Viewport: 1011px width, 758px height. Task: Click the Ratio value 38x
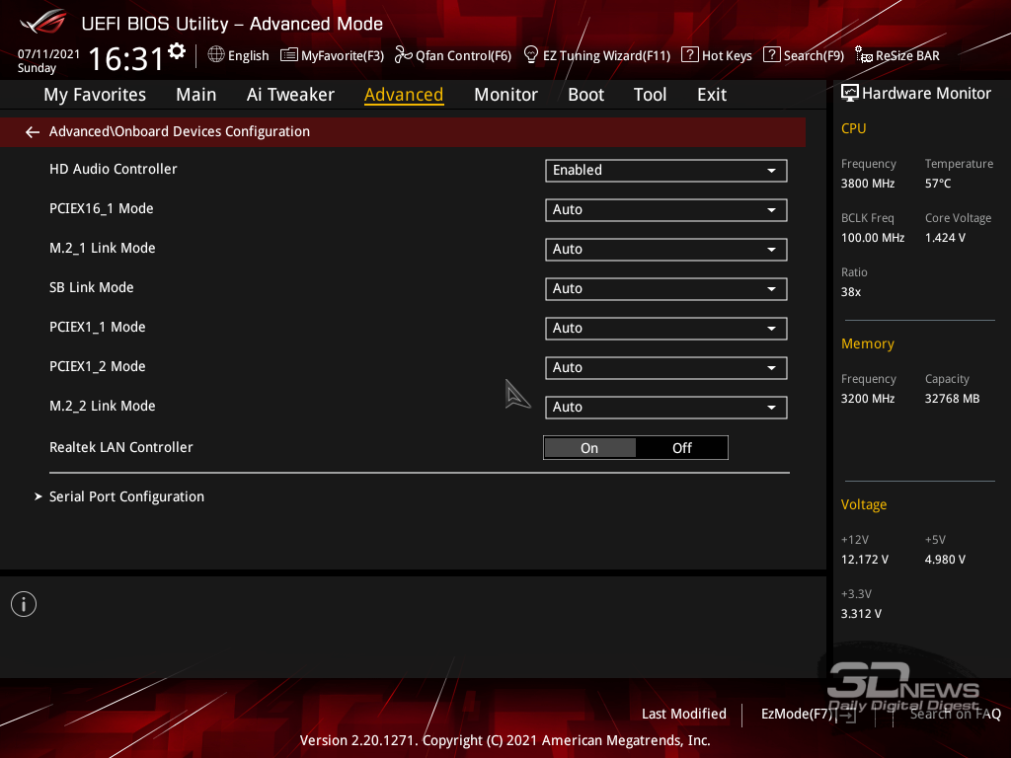(851, 292)
